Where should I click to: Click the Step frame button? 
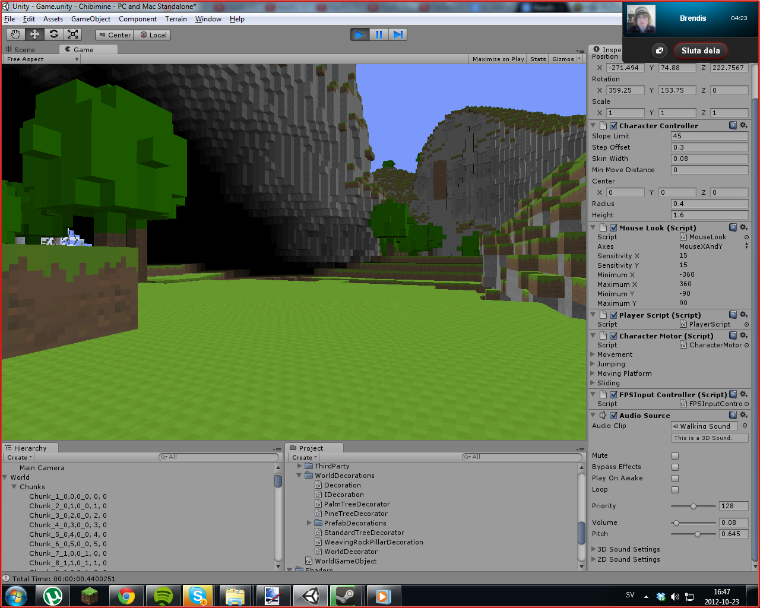coord(398,34)
